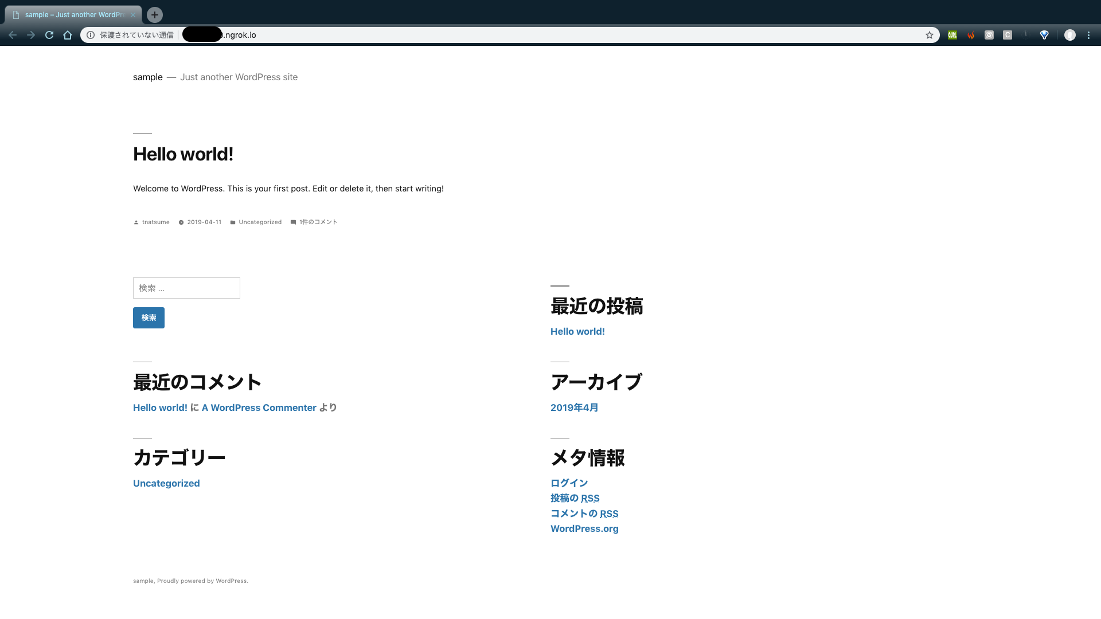Show site info for the insecure connection
Screen dimensions: 1101x619
[91, 35]
